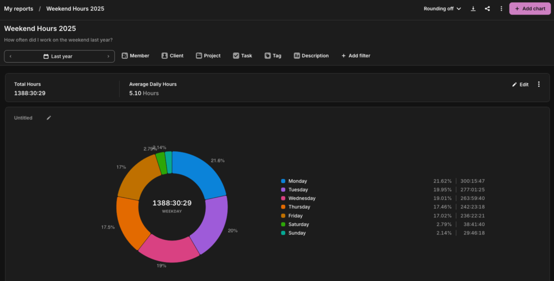The image size is (554, 281).
Task: Click the Saturday green legend swatch
Action: coord(283,224)
